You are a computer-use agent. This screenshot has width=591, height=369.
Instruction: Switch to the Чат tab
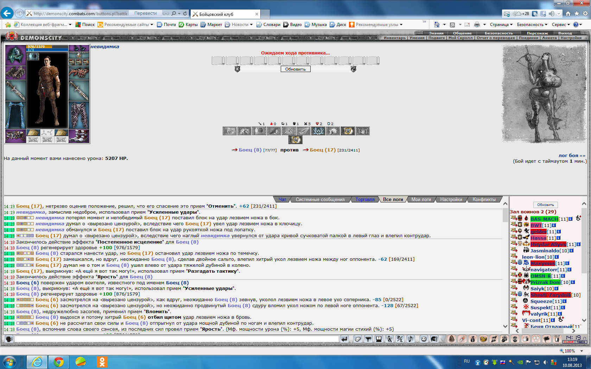(282, 200)
